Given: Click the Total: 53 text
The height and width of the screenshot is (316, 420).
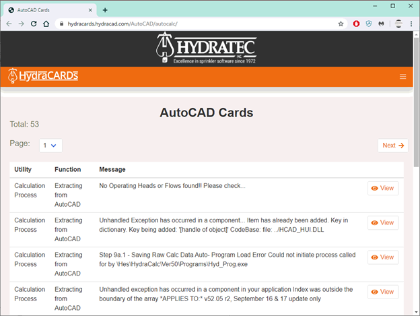Looking at the screenshot, I should tap(24, 125).
